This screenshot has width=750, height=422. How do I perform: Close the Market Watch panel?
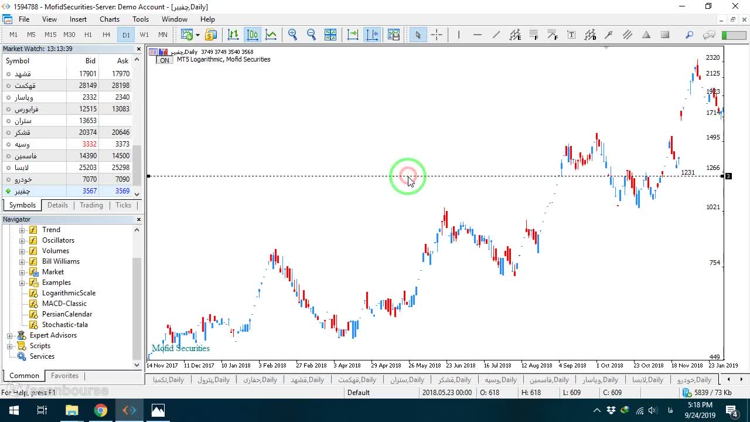pos(139,49)
